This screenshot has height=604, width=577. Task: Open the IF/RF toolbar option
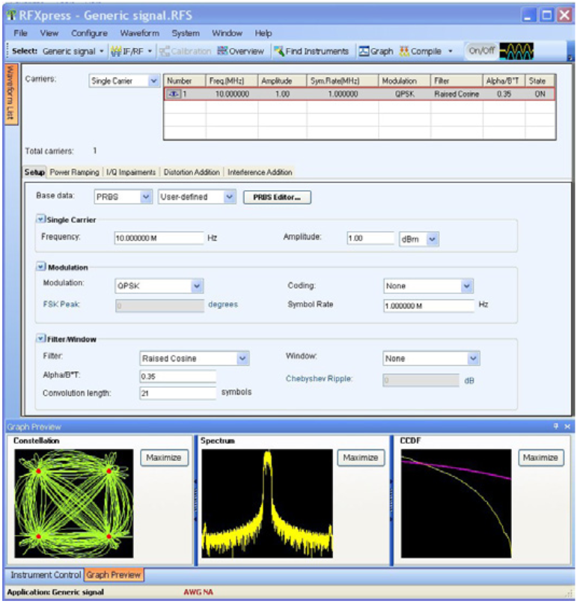[x=130, y=51]
